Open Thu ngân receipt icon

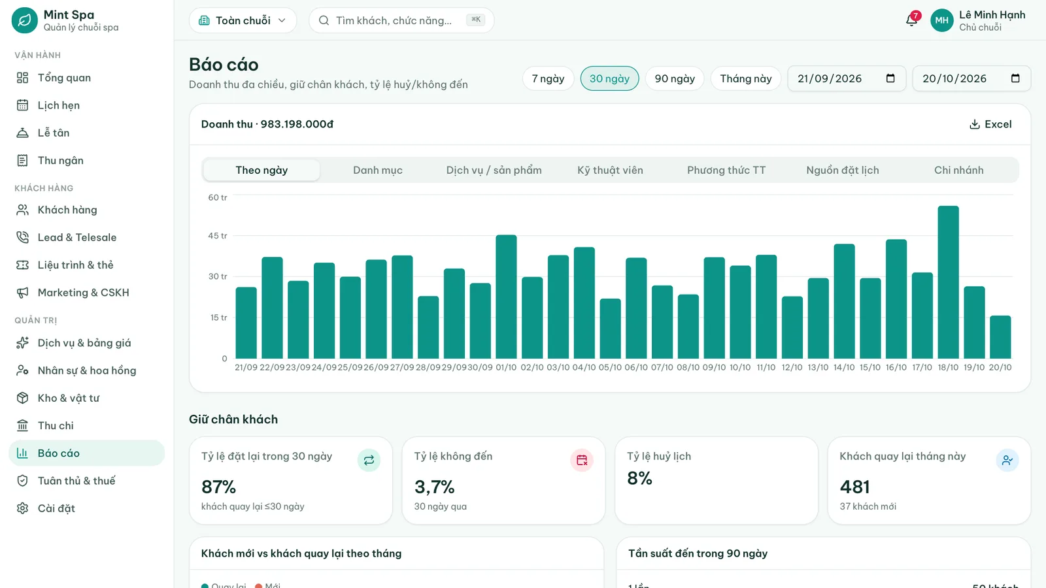click(22, 160)
